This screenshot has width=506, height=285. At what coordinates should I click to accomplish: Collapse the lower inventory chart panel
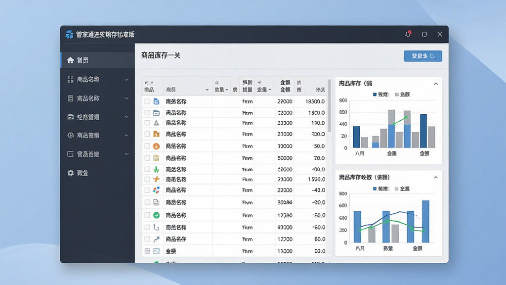[436, 178]
